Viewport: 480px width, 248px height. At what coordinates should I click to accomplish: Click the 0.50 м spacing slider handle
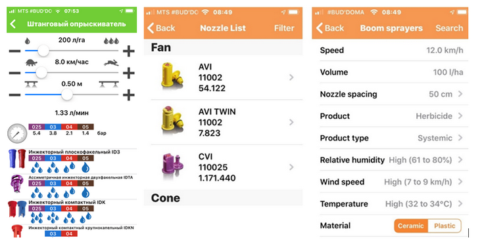click(x=66, y=94)
